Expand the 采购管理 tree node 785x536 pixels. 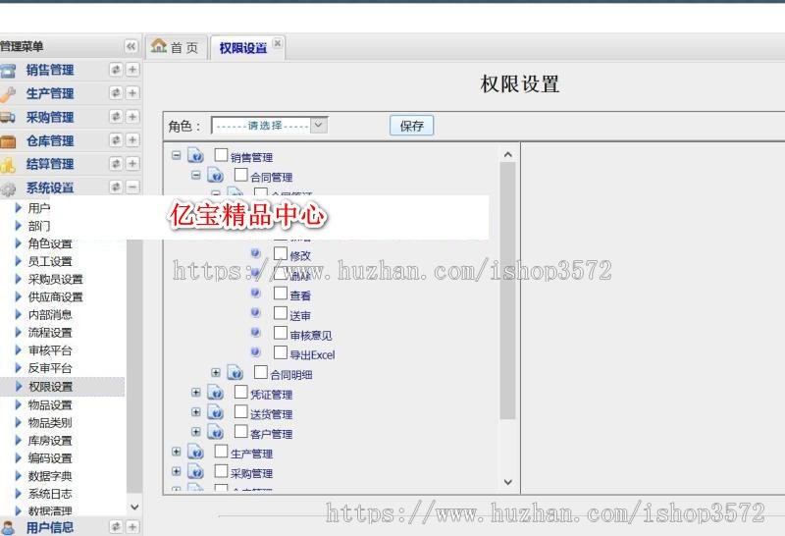[177, 471]
